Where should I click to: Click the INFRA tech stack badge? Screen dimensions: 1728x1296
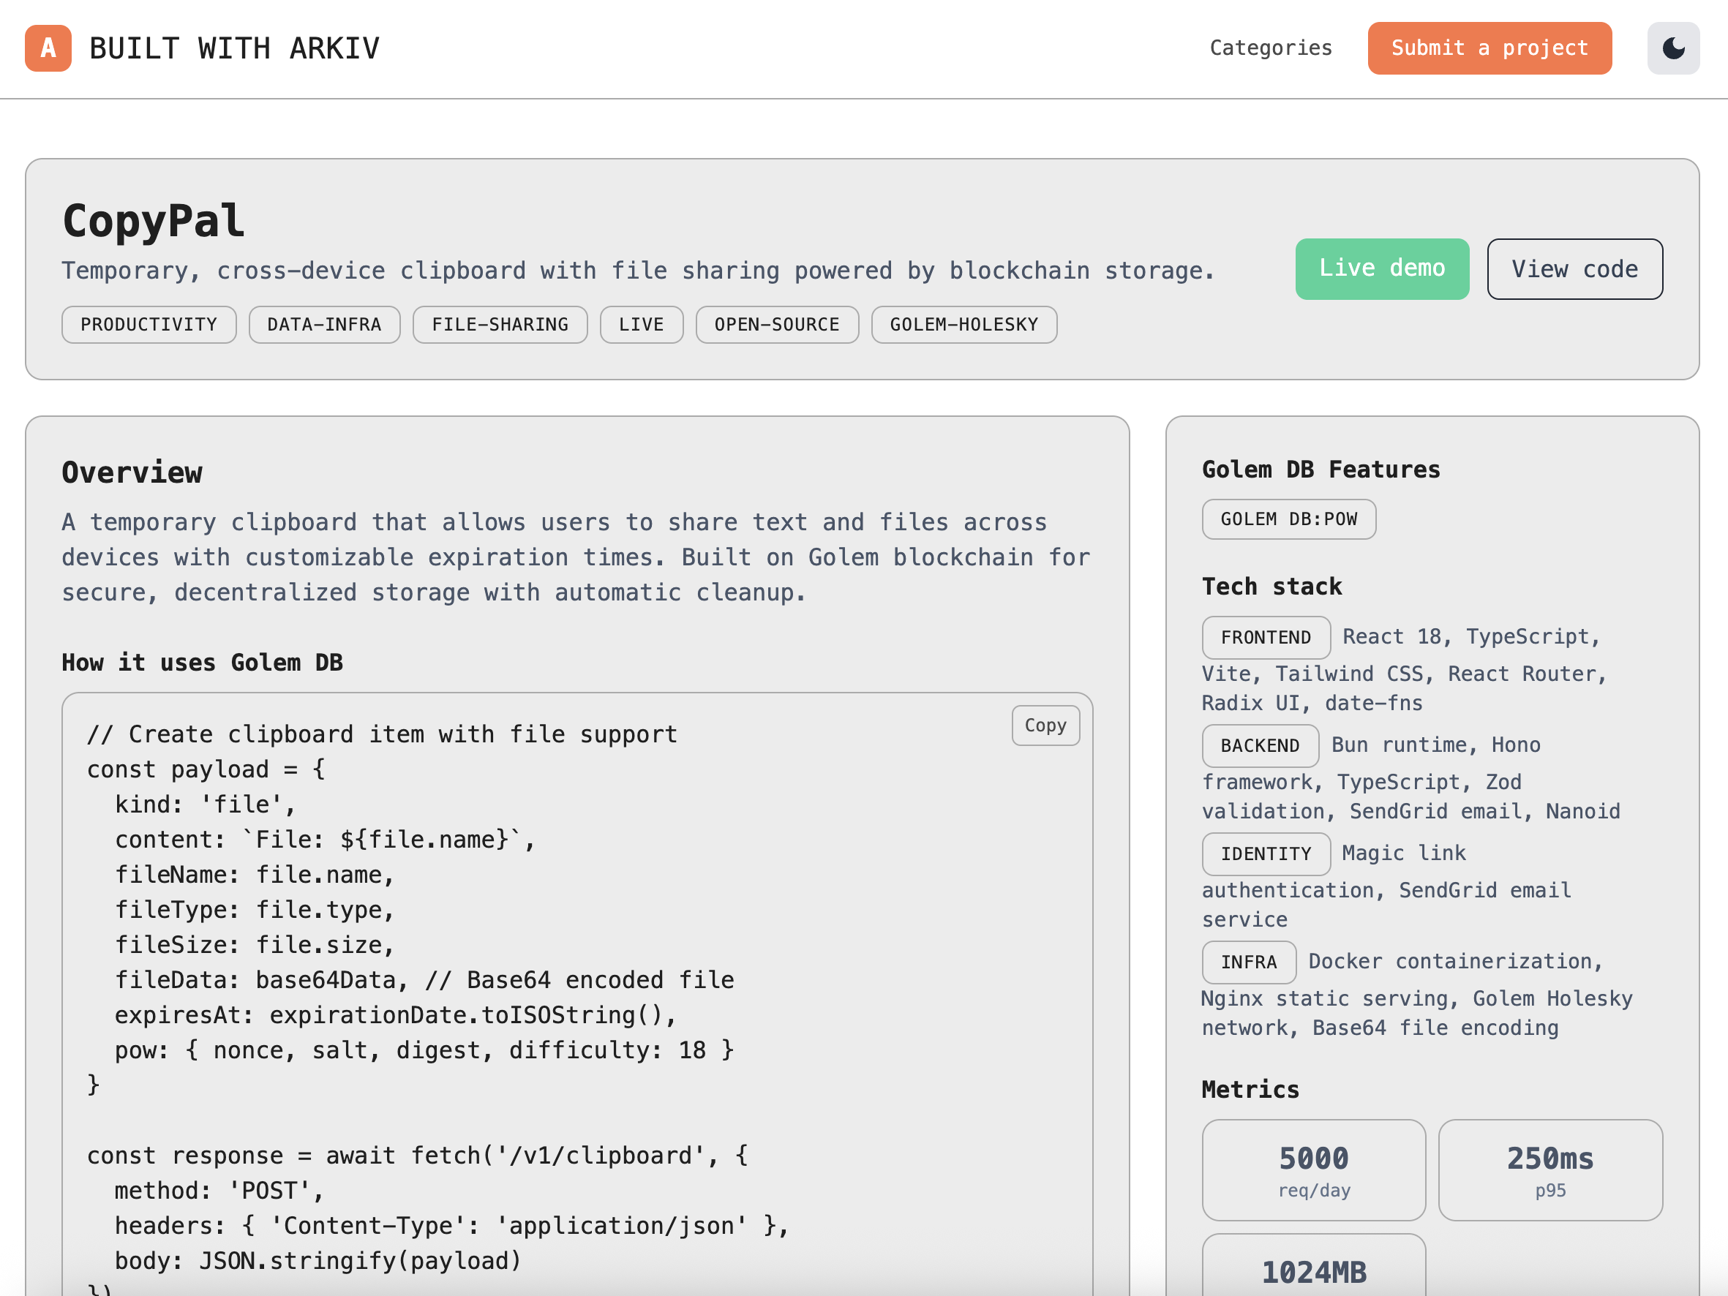[1248, 962]
